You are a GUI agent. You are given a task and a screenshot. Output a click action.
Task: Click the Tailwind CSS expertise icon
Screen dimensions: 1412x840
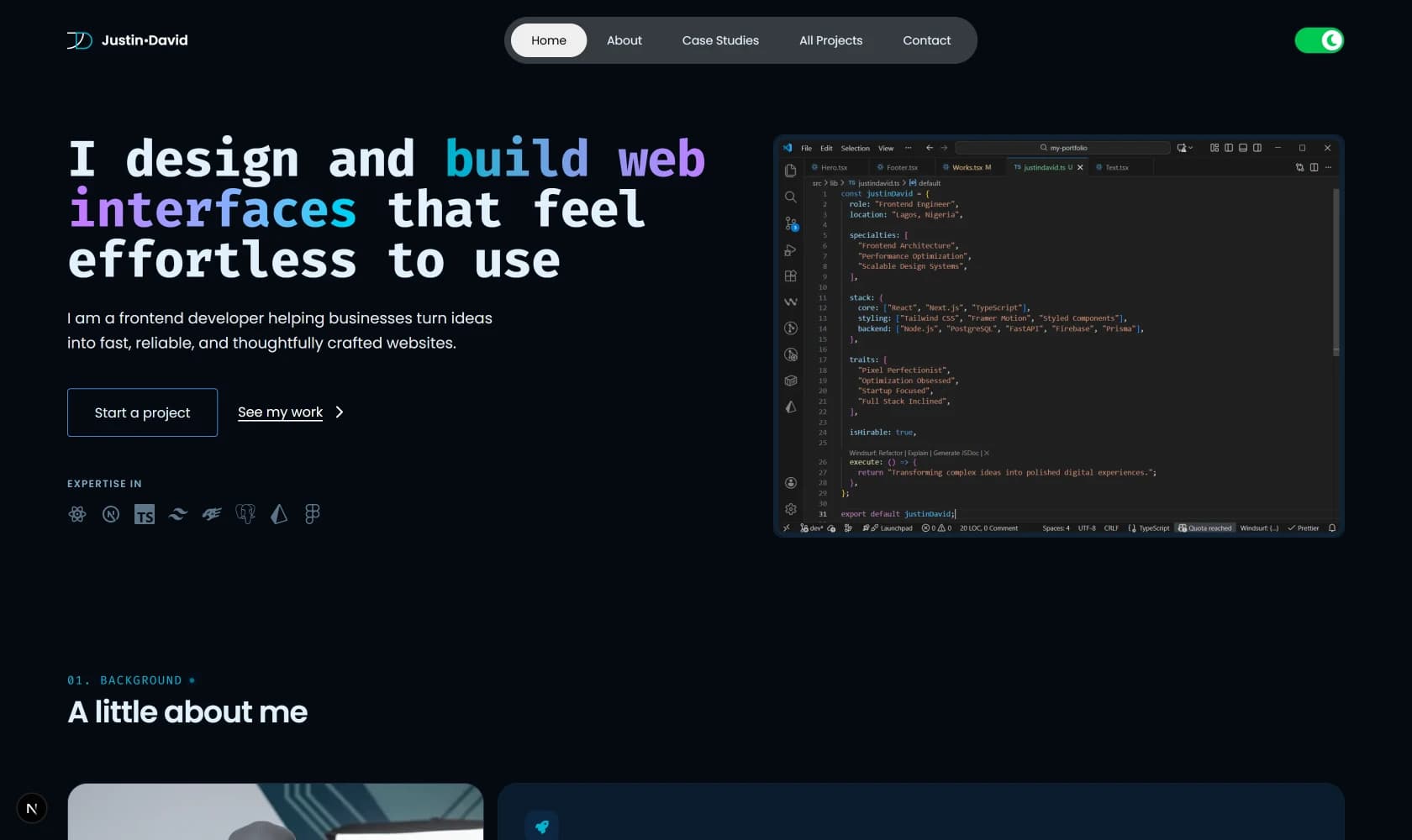[x=178, y=514]
